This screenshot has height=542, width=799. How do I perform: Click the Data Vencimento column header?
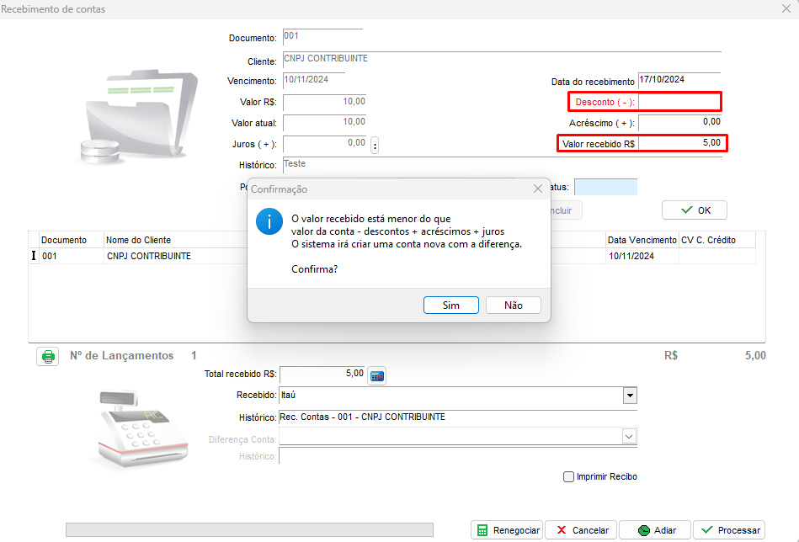pos(642,240)
